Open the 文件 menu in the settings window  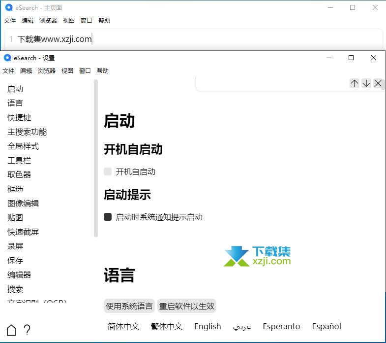coord(8,70)
